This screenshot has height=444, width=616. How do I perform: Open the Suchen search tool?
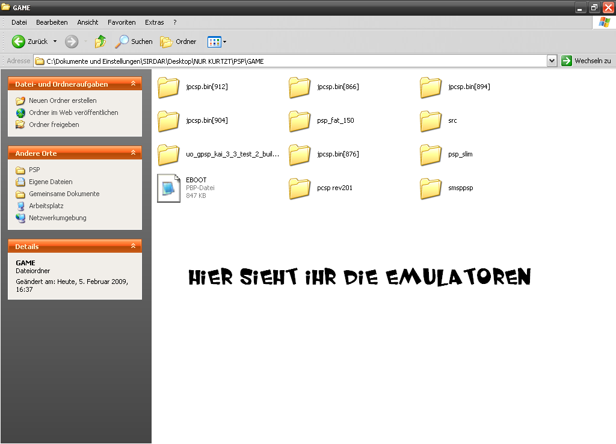134,42
